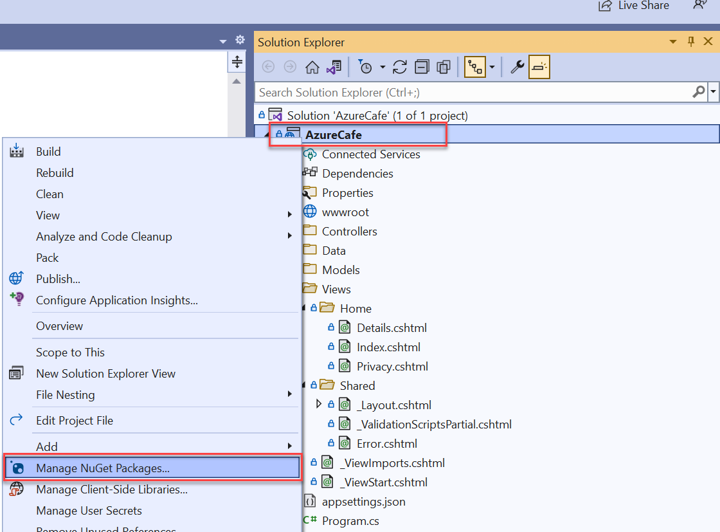720x532 pixels.
Task: Open the Pending Changes Filter dropdown arrow
Action: [382, 67]
